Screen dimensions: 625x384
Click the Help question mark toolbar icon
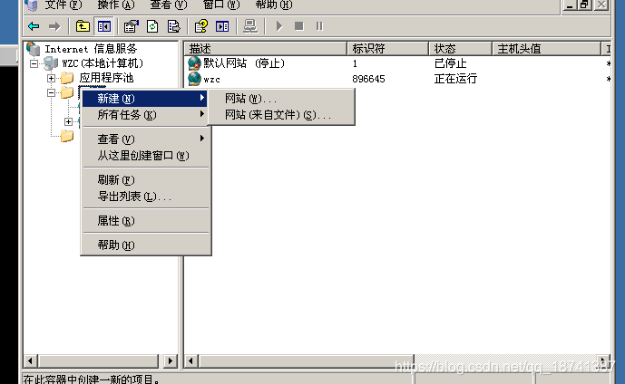pos(200,26)
